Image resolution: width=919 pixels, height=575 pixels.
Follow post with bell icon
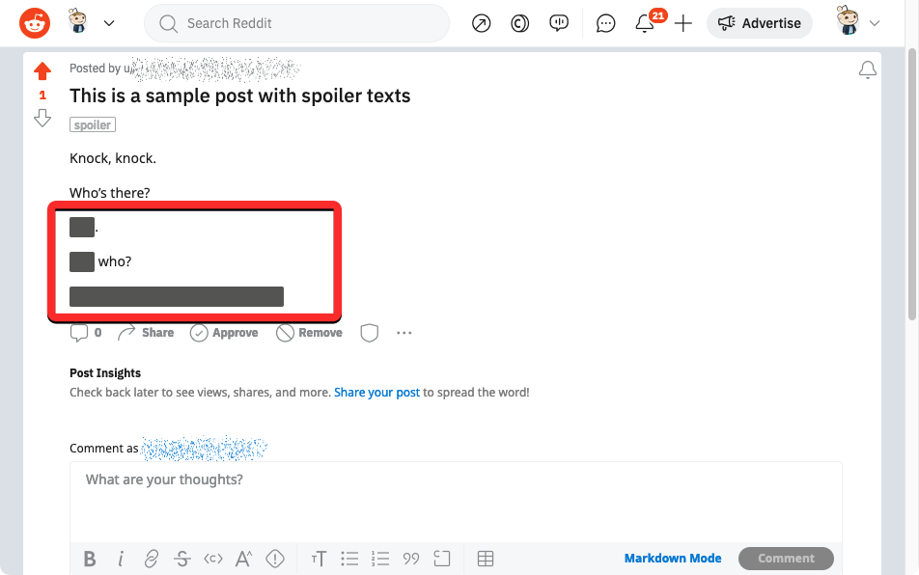[x=868, y=69]
